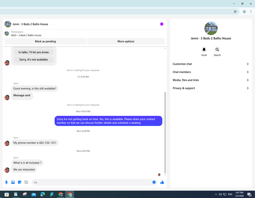This screenshot has width=255, height=198.
Task: Expand Media, files and links
Action: pyautogui.click(x=211, y=80)
